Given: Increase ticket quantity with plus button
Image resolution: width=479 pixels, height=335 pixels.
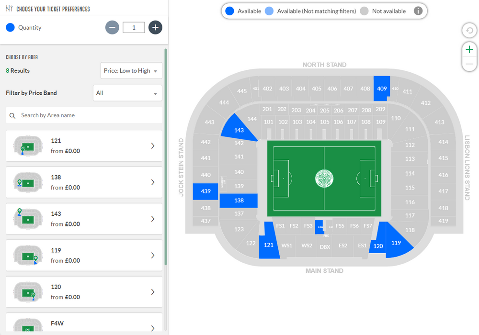Looking at the screenshot, I should coord(155,27).
